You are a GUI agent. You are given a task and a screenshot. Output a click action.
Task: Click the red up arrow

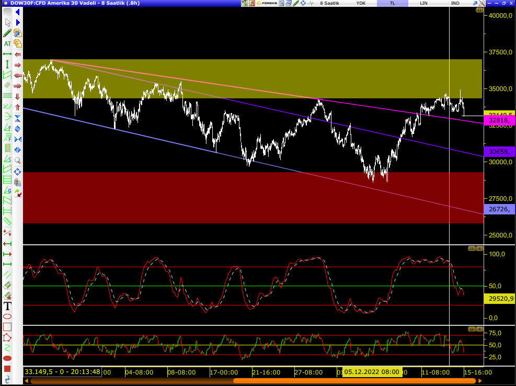[18, 107]
